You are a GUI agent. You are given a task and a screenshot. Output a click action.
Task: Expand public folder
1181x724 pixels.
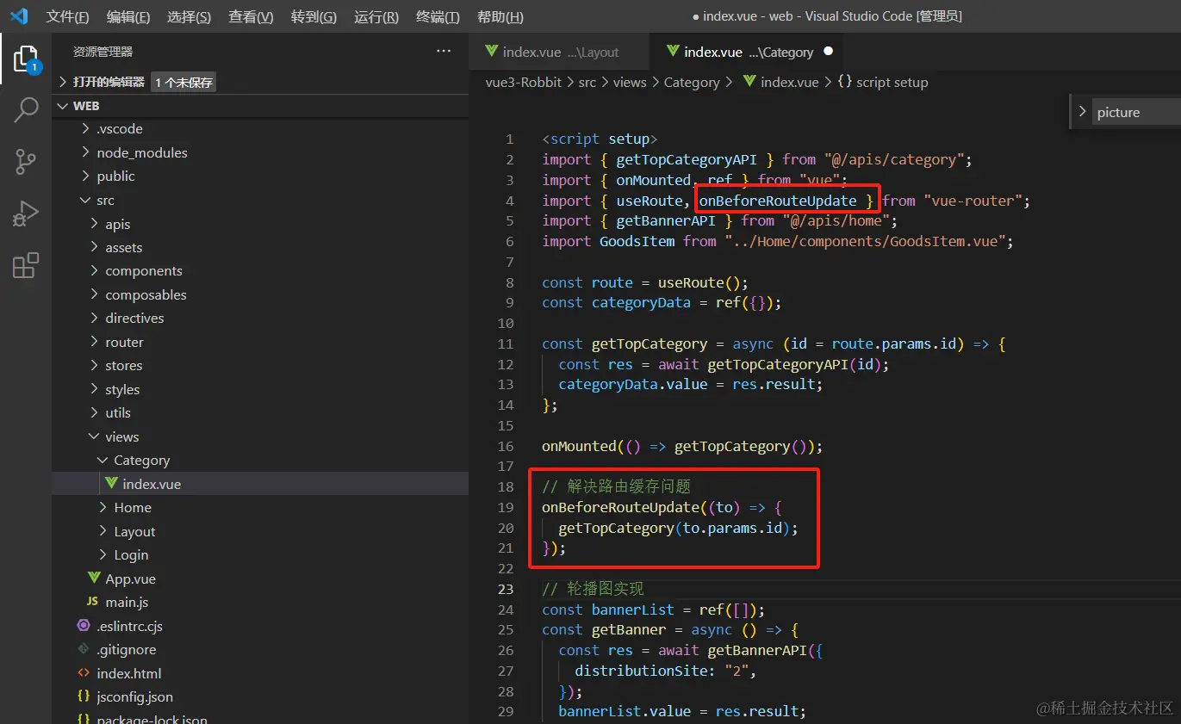click(260, 176)
